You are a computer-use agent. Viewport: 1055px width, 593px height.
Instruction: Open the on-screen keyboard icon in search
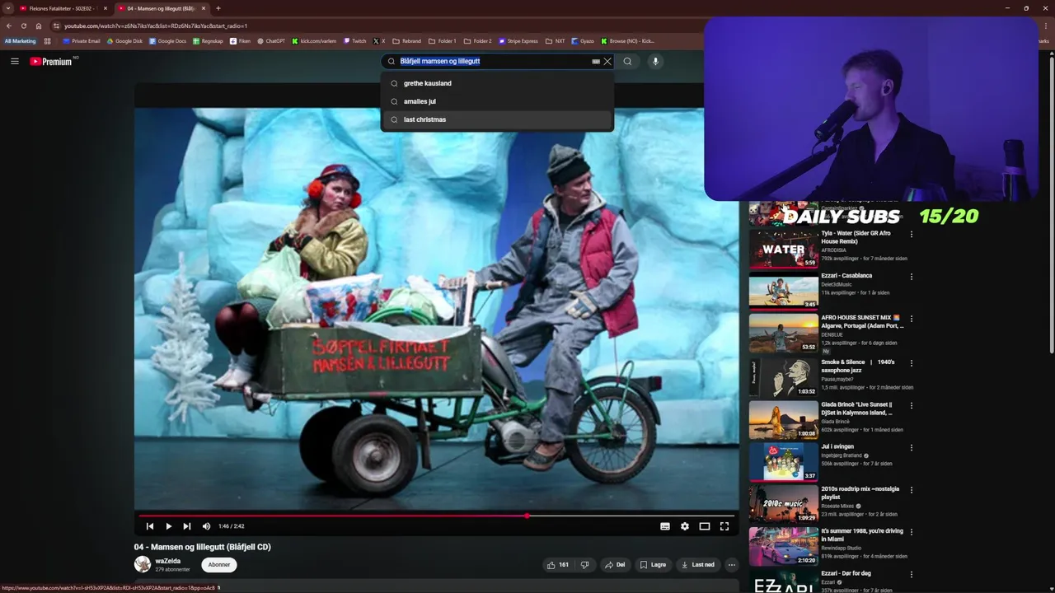click(596, 61)
